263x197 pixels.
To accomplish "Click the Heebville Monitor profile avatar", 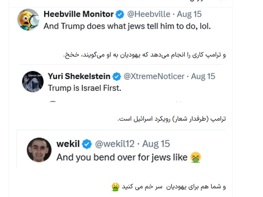I will tap(28, 20).
